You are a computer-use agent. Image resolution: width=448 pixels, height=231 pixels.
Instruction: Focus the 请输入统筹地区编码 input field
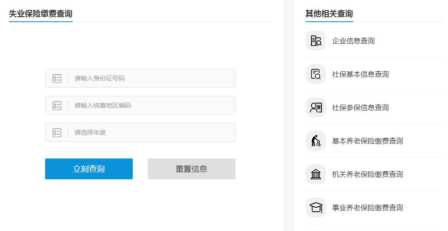tap(152, 105)
